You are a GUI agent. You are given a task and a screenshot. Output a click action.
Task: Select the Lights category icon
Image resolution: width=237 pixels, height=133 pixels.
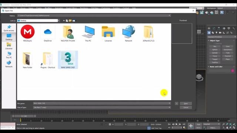[x=216, y=33]
